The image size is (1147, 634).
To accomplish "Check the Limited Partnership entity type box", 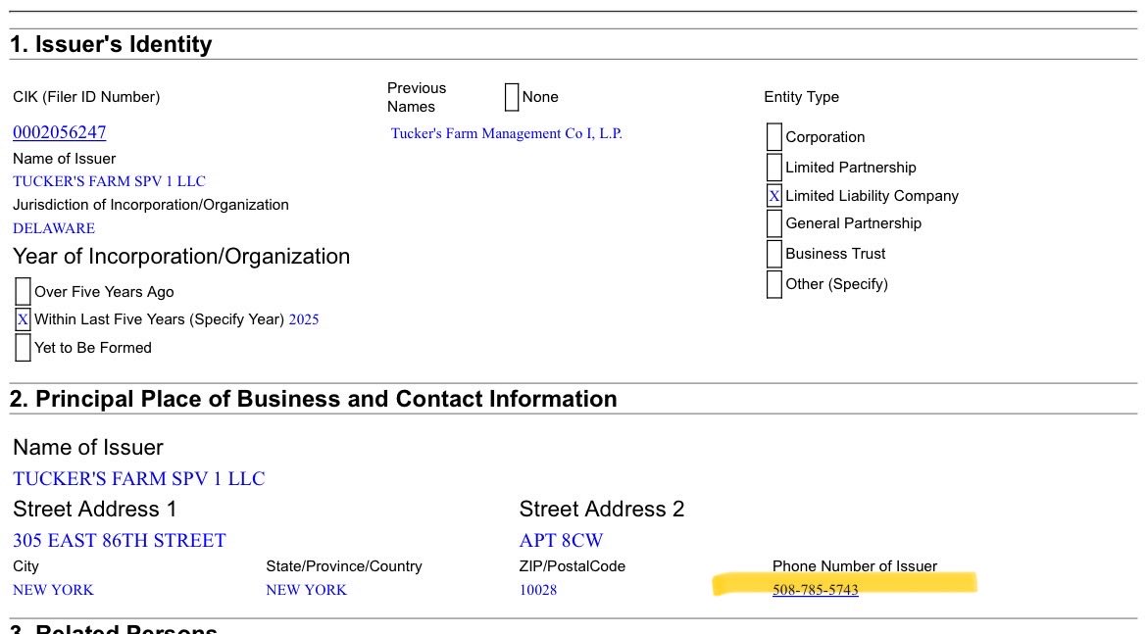I will (774, 167).
